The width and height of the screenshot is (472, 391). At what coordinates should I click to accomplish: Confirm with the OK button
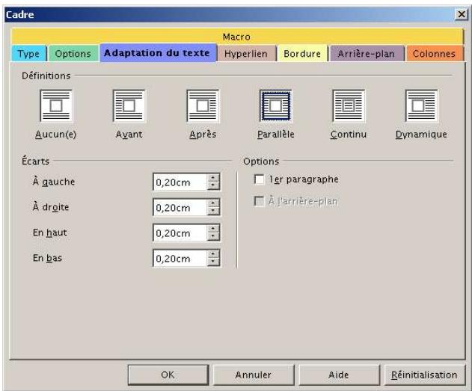click(x=168, y=375)
